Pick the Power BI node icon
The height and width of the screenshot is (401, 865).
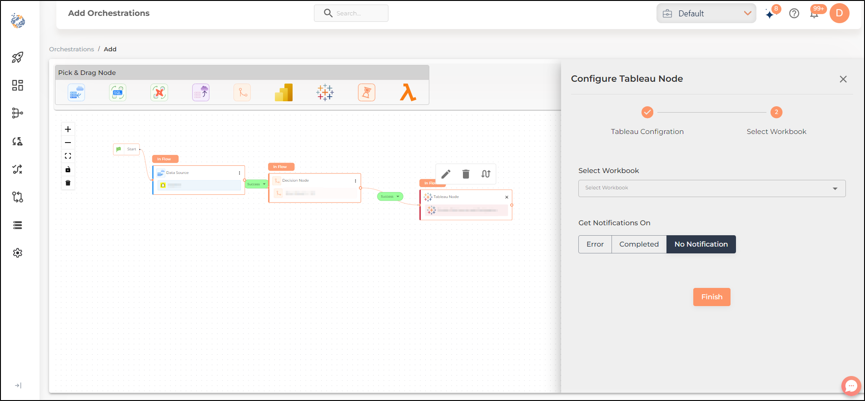pyautogui.click(x=284, y=93)
